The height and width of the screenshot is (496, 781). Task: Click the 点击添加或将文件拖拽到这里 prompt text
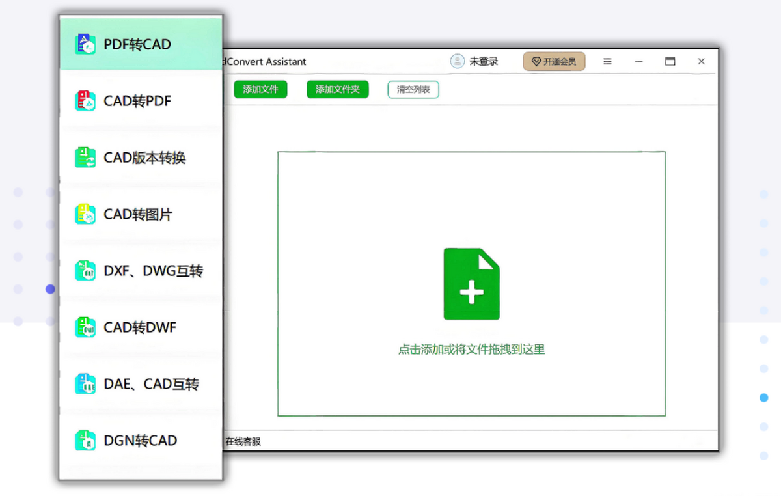(471, 350)
